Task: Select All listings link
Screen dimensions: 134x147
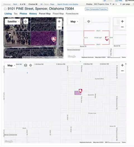Action: [41, 4]
